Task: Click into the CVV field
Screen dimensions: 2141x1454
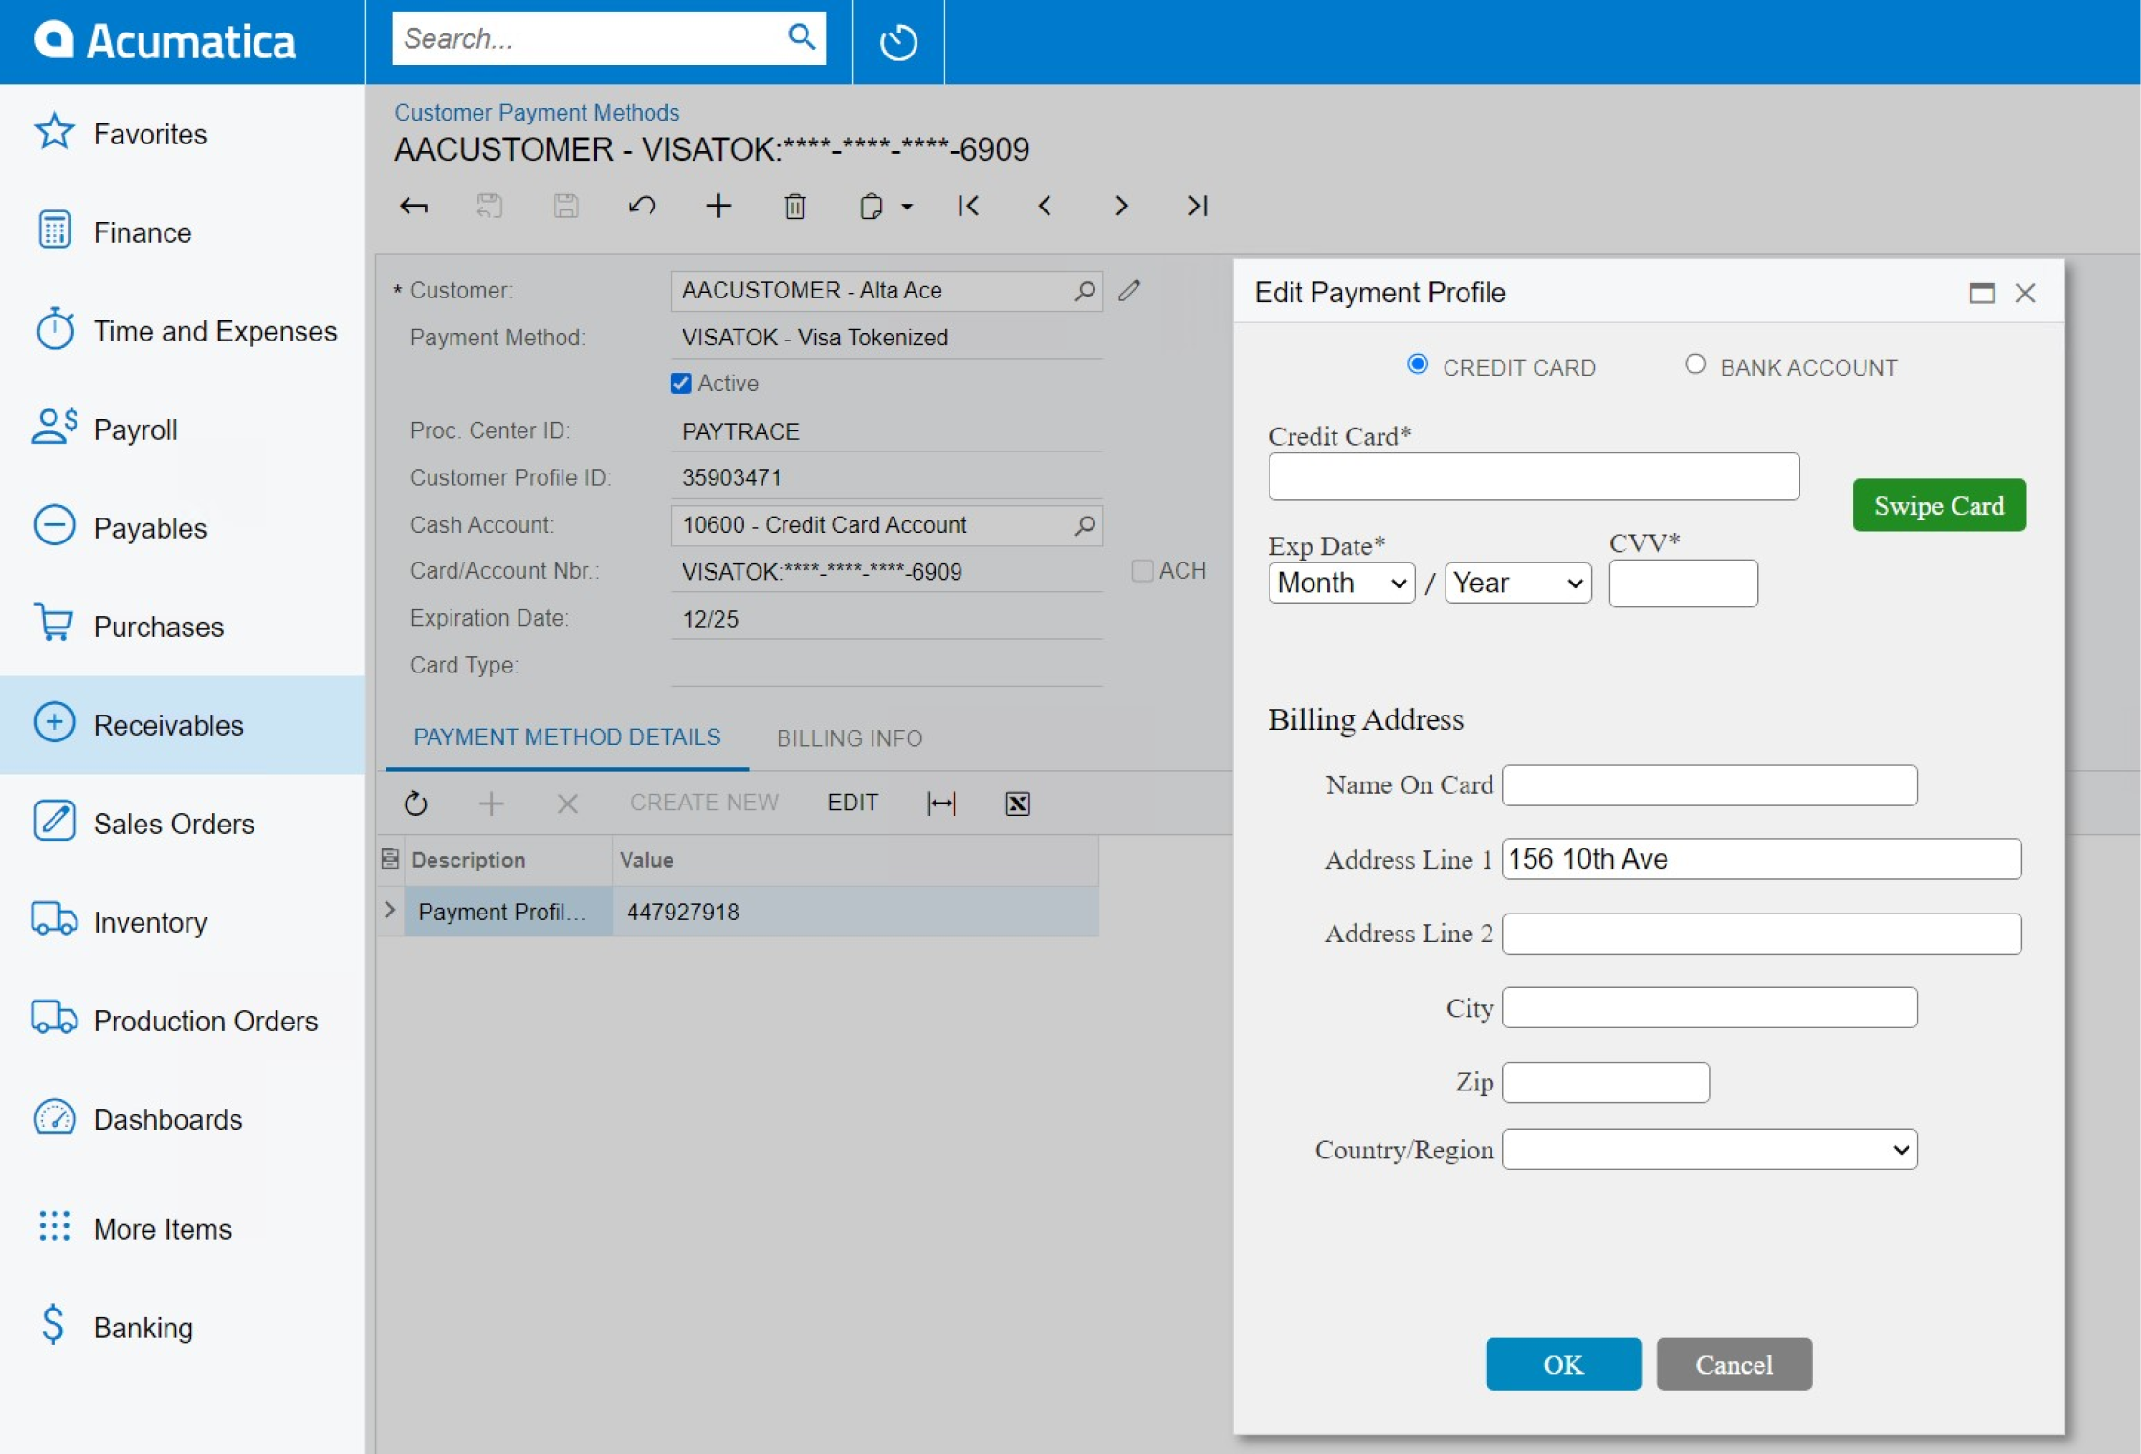Action: point(1683,584)
